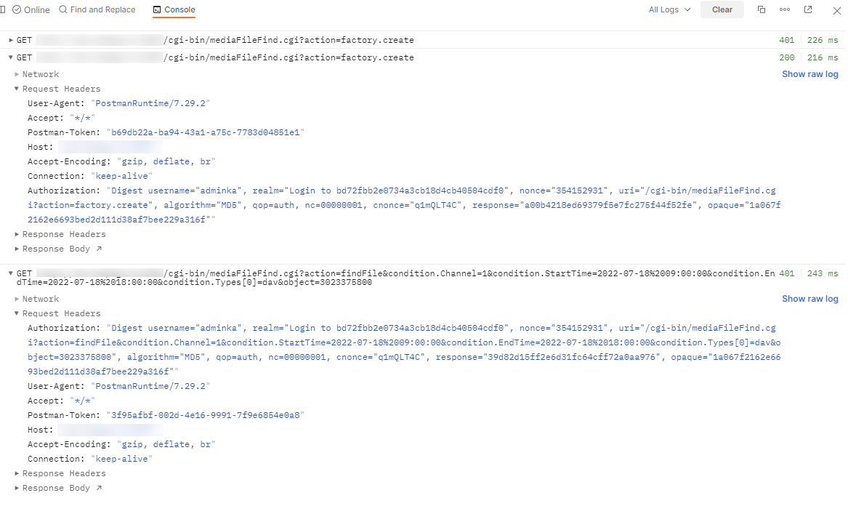848x506 pixels.
Task: Open Find and Replace
Action: pos(97,9)
